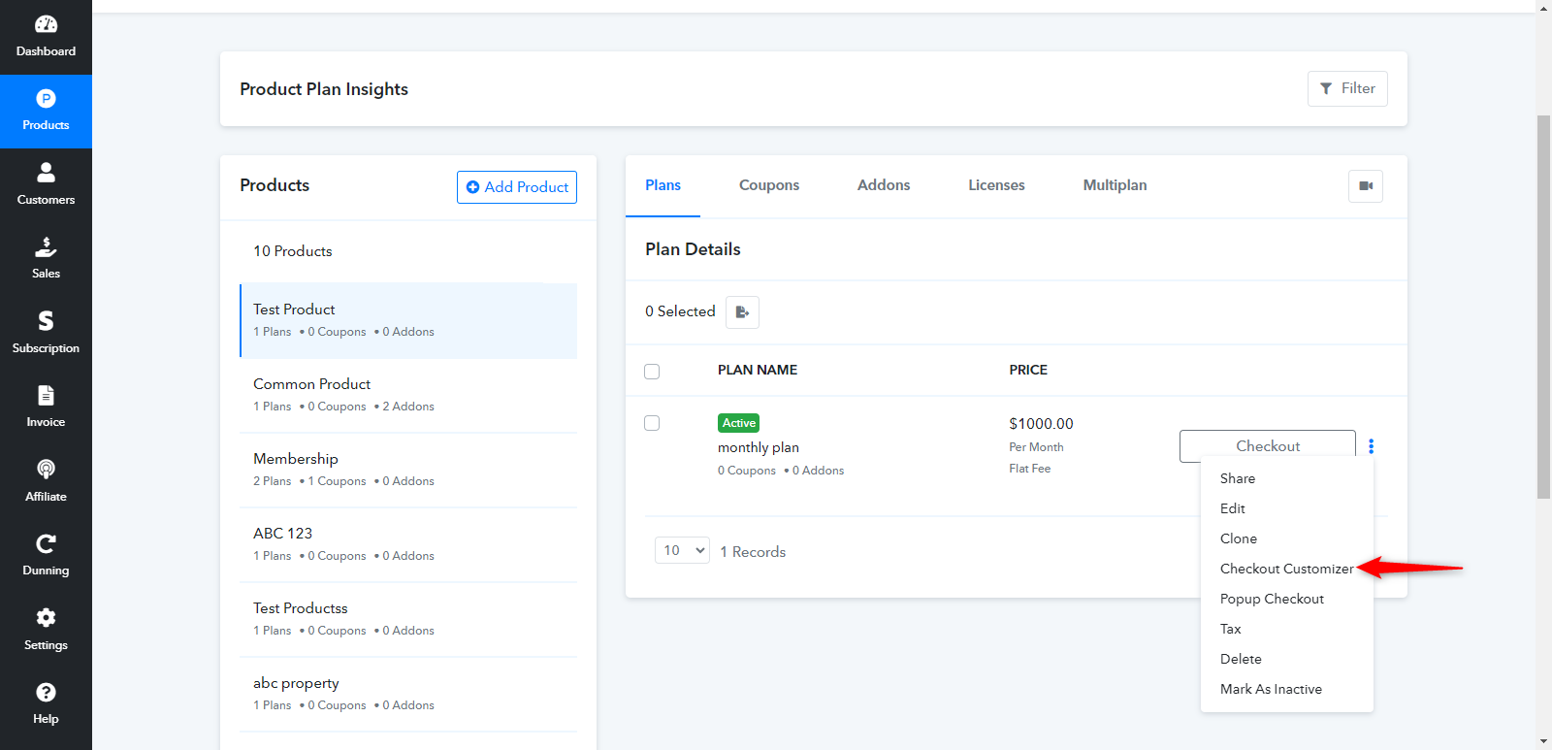Open the Subscription sidebar section
Screen dimensions: 1552x750
[x=46, y=334]
